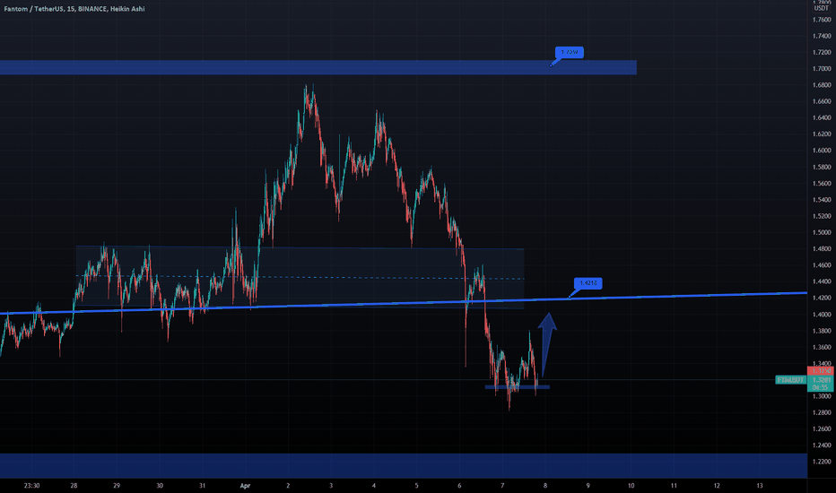Image resolution: width=836 pixels, height=493 pixels.
Task: Click the 1.7600 price axis label
Action: pos(822,20)
